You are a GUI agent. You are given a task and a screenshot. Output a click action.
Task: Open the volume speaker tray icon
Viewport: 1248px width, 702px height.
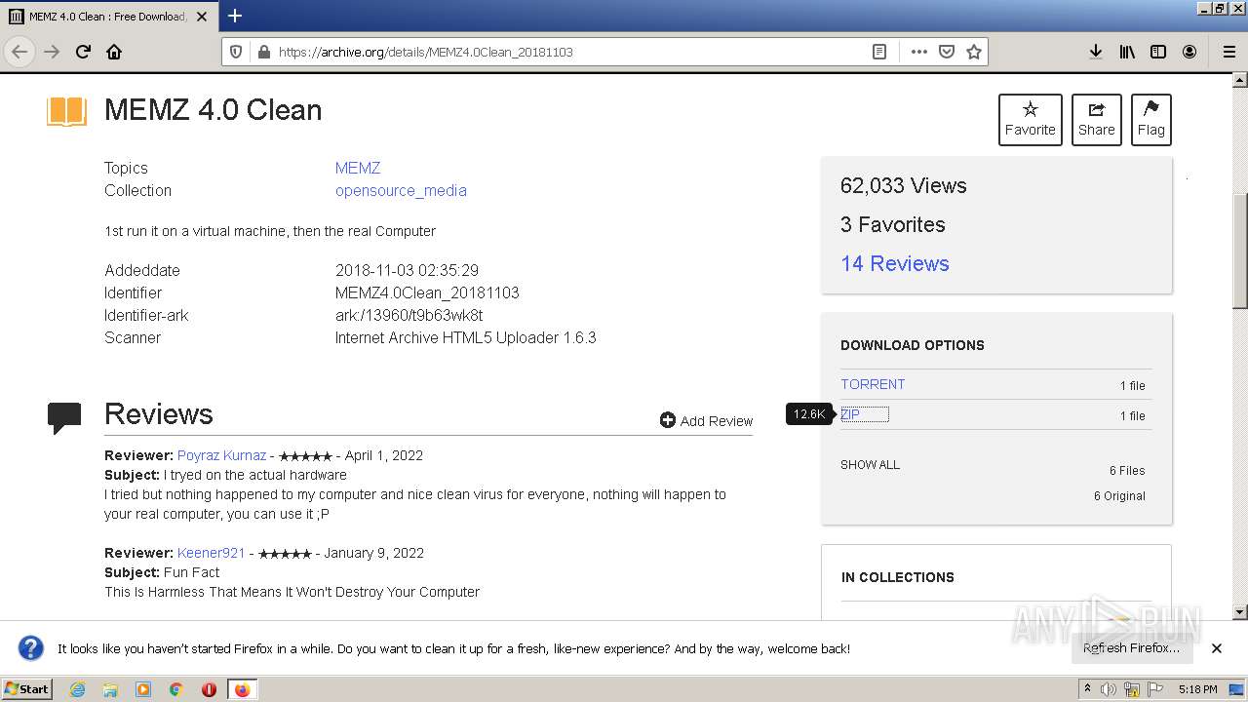(1109, 689)
